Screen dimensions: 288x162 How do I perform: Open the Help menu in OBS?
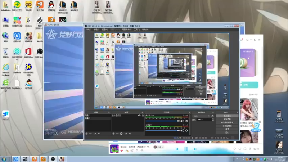click(145, 30)
